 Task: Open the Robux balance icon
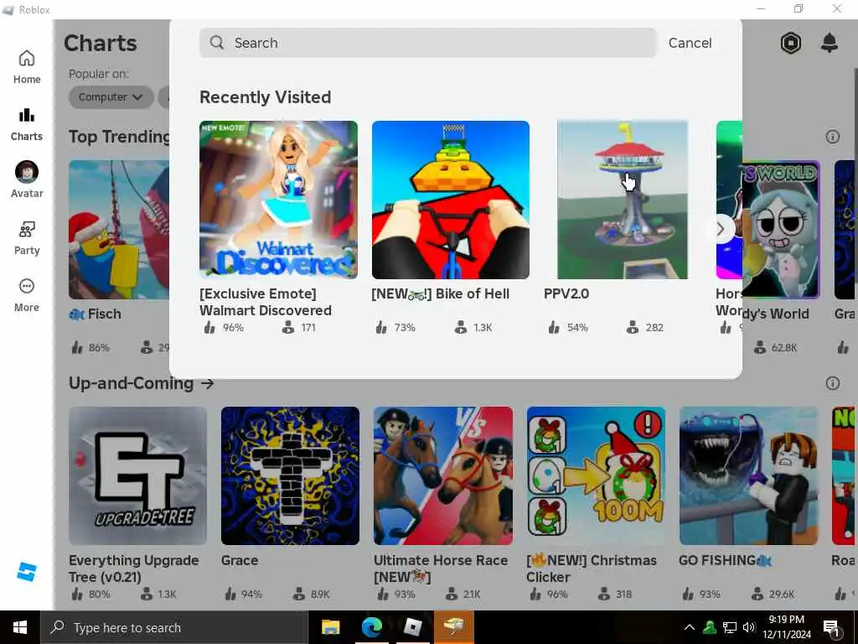pyautogui.click(x=791, y=43)
